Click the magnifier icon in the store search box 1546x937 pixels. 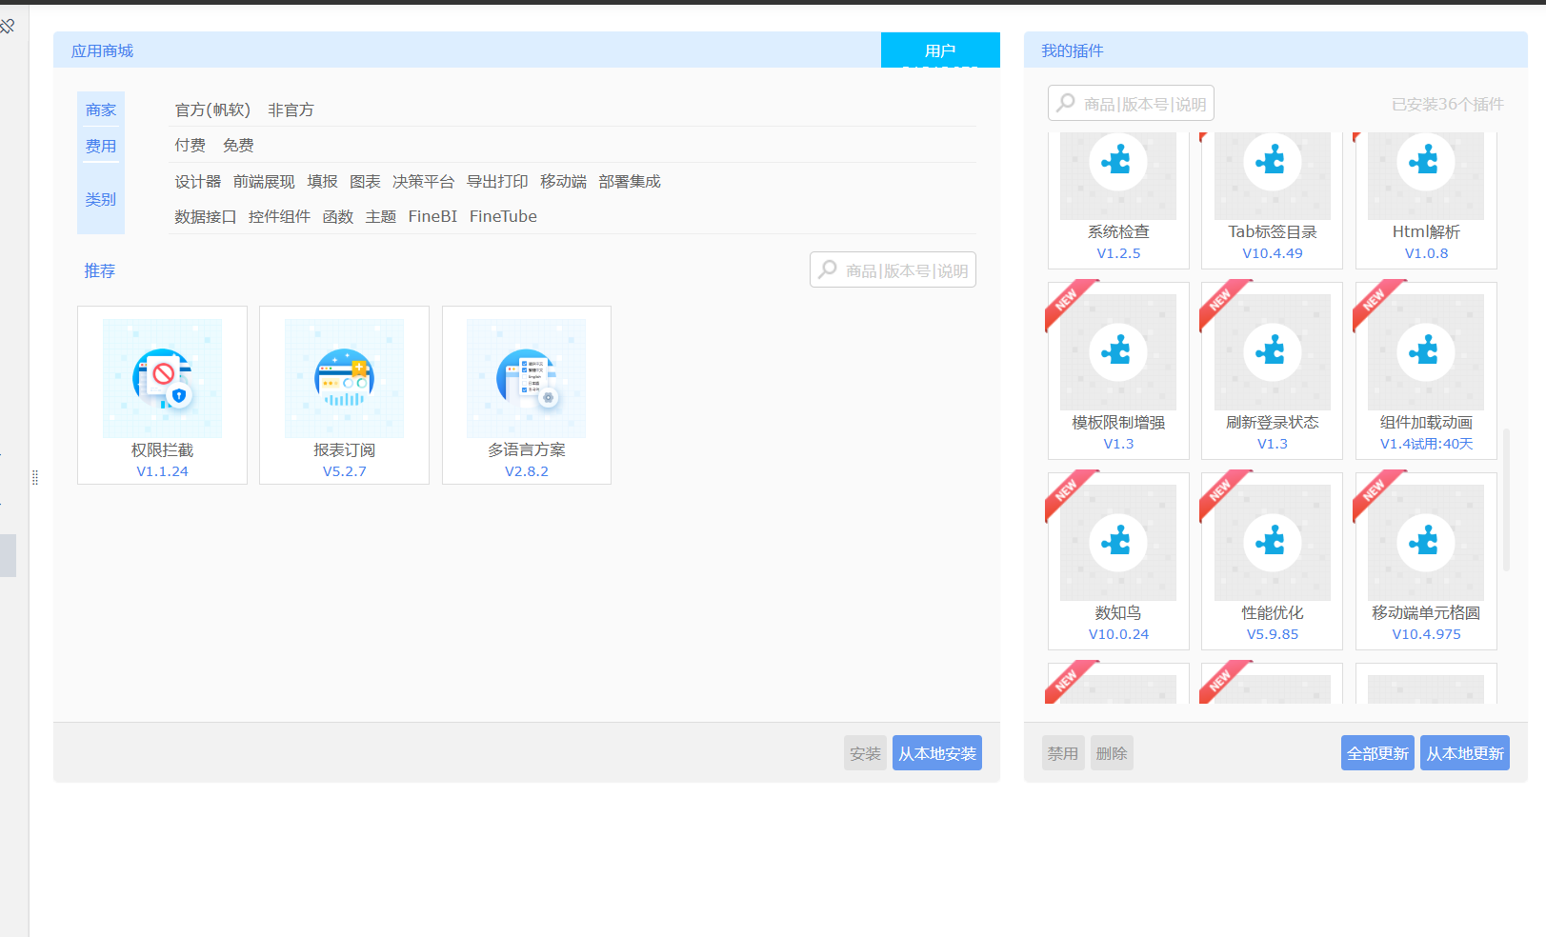828,269
